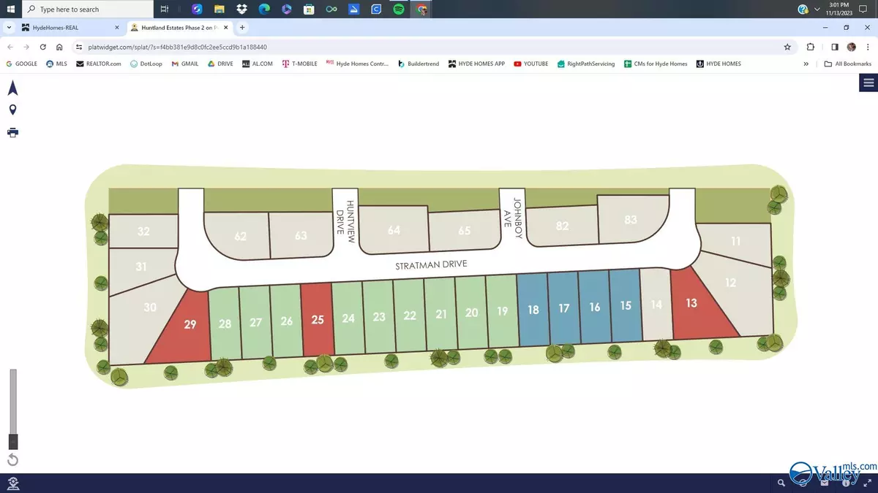Select red lot 25 on the map
This screenshot has height=493, width=878.
317,320
